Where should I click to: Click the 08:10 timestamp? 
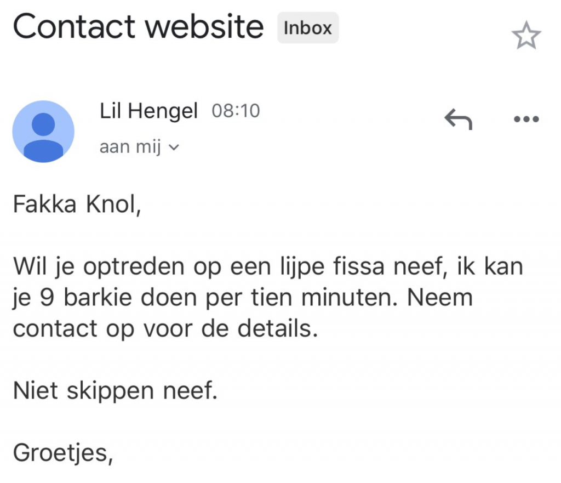pyautogui.click(x=236, y=111)
